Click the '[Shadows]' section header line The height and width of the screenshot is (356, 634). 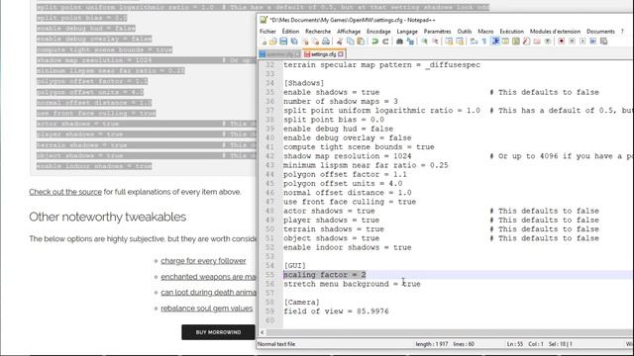click(304, 83)
